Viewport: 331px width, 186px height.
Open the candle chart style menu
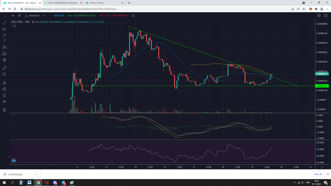pyautogui.click(x=19, y=15)
